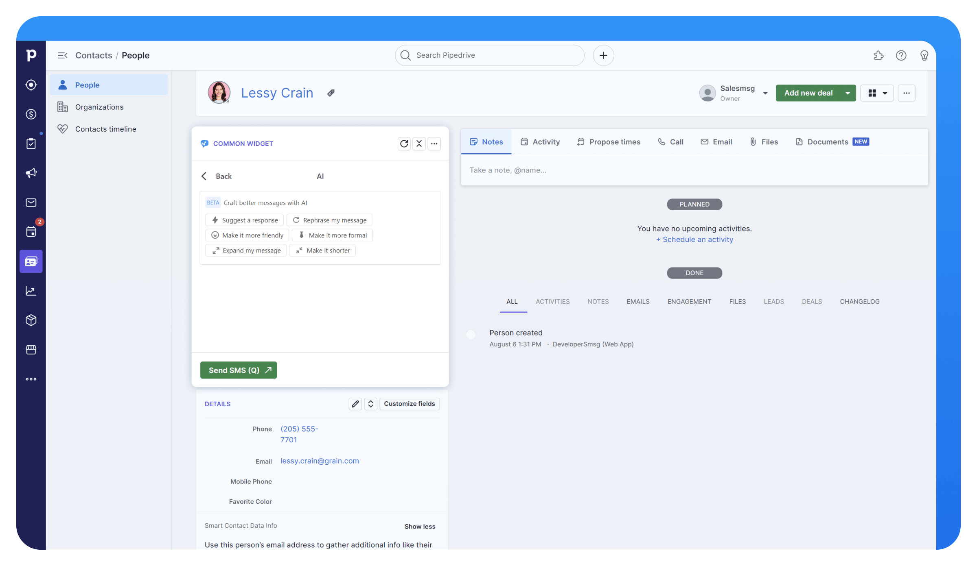Filter history by LEADS
Viewport: 977px width, 566px height.
coord(773,302)
